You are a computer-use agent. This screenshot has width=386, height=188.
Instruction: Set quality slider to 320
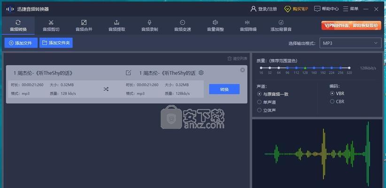coord(349,68)
